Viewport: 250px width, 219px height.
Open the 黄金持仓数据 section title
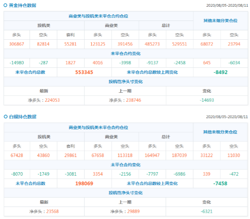pos(22,5)
